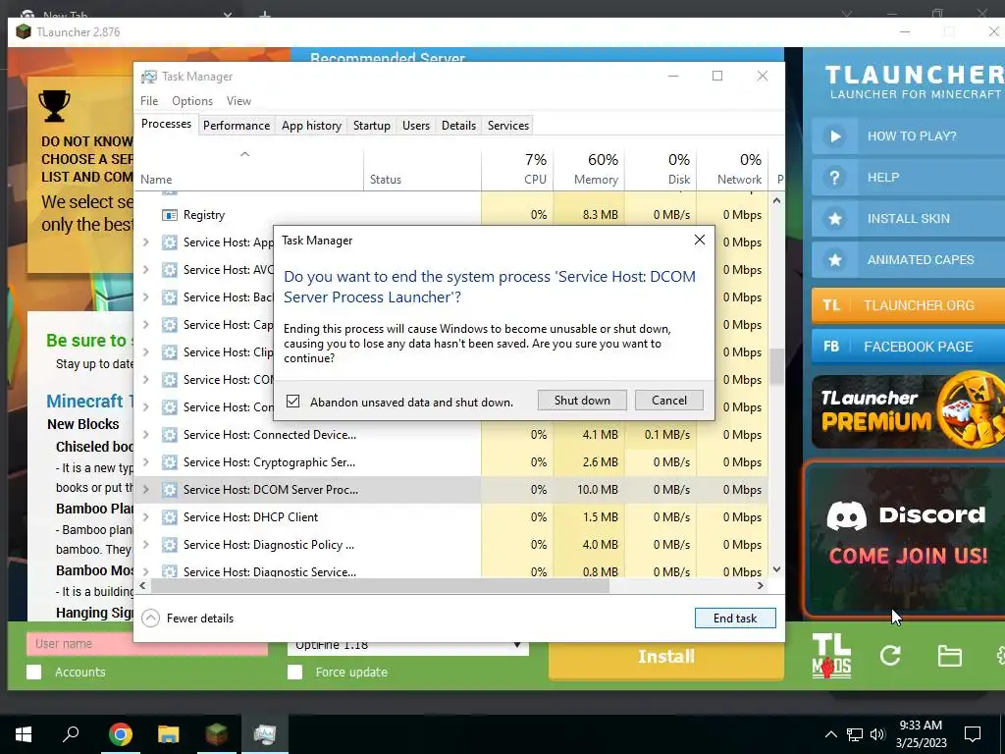Toggle the Force update checkbox
Image resolution: width=1005 pixels, height=754 pixels.
click(294, 672)
